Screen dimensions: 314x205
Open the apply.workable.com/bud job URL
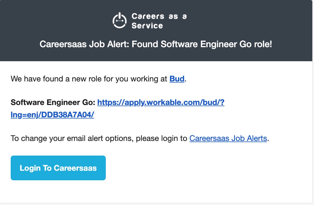(161, 102)
